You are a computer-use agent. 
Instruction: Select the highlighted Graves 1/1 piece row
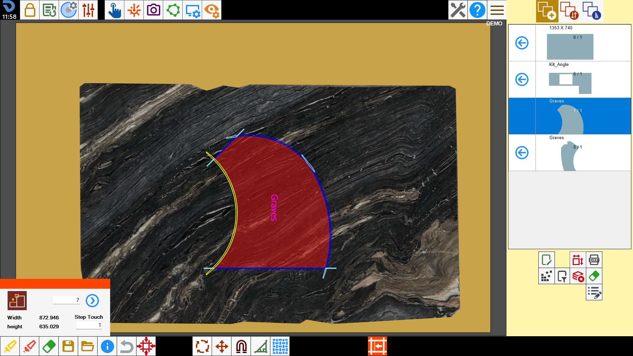[570, 116]
